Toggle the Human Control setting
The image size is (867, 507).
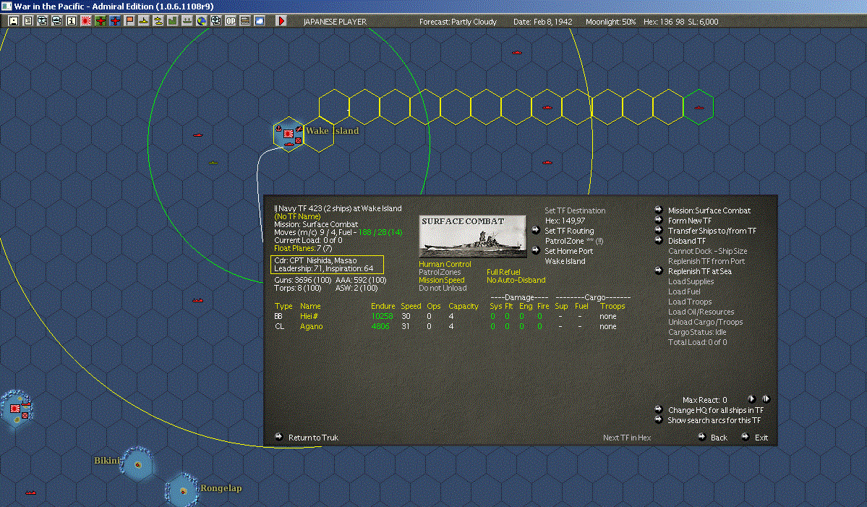(445, 264)
